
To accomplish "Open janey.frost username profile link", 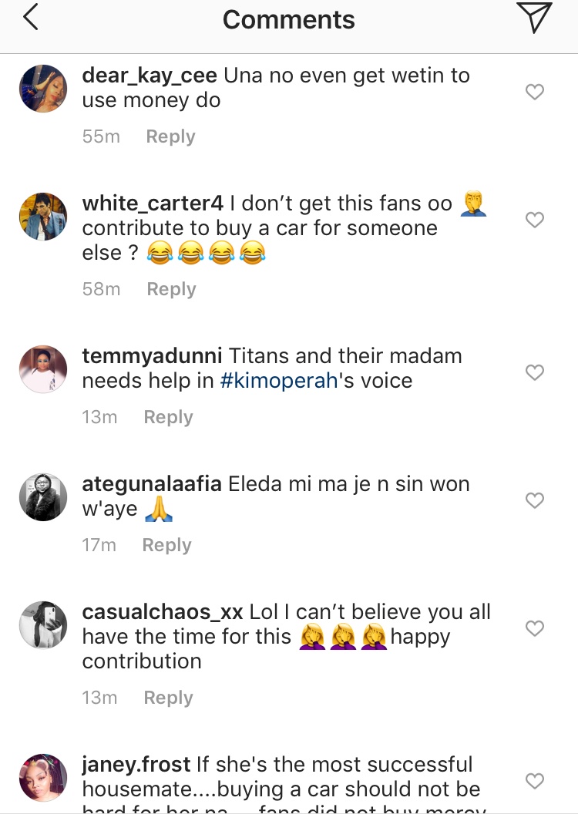I will pos(136,765).
